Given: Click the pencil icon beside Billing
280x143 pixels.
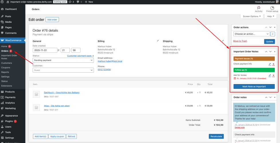Looking at the screenshot, I should pyautogui.click(x=158, y=41).
